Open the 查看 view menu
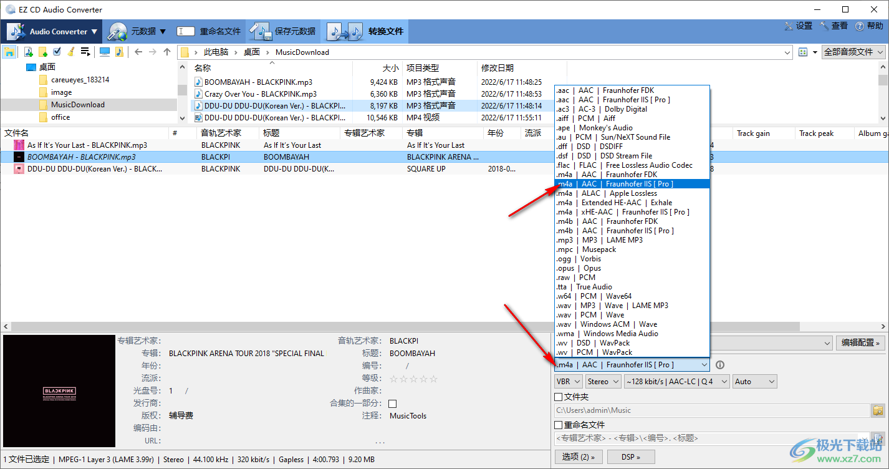Screen dimensions: 889x469 tap(834, 26)
